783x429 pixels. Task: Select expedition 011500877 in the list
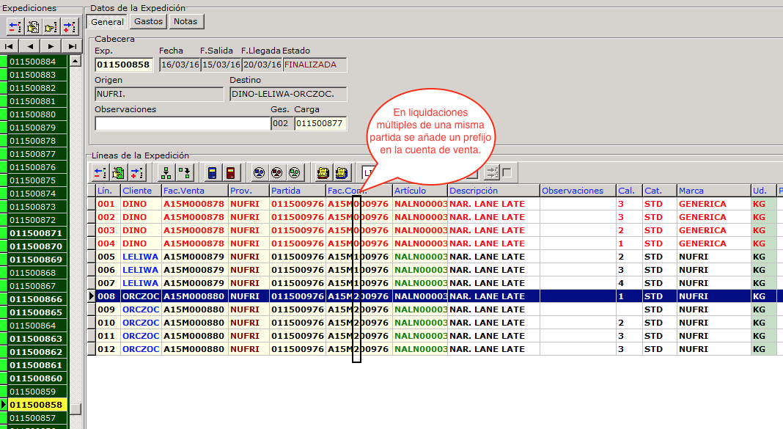[x=37, y=154]
